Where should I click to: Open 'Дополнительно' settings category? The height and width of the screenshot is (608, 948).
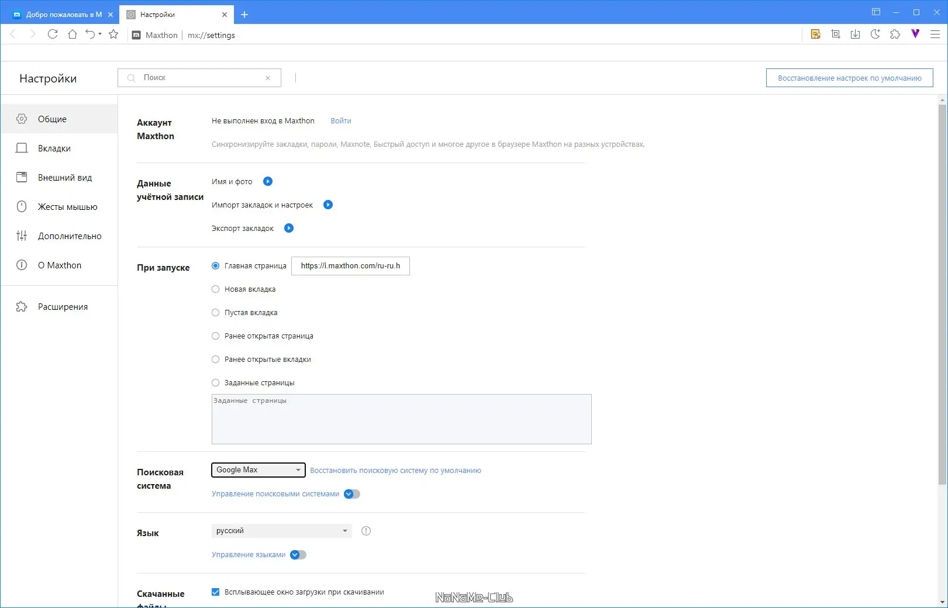[59, 236]
